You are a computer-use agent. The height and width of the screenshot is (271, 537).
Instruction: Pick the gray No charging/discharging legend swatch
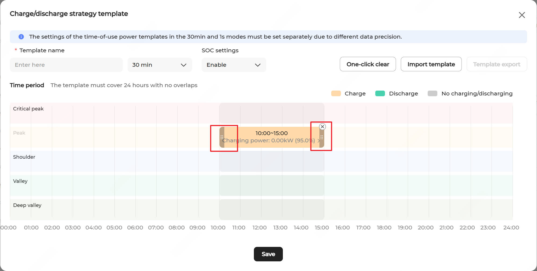point(432,94)
